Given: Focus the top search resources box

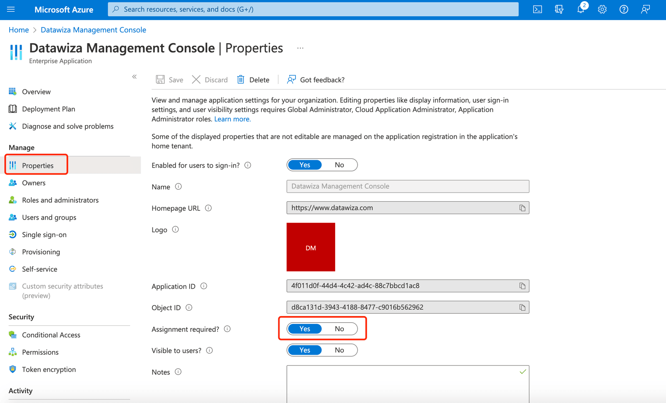Looking at the screenshot, I should pyautogui.click(x=313, y=9).
